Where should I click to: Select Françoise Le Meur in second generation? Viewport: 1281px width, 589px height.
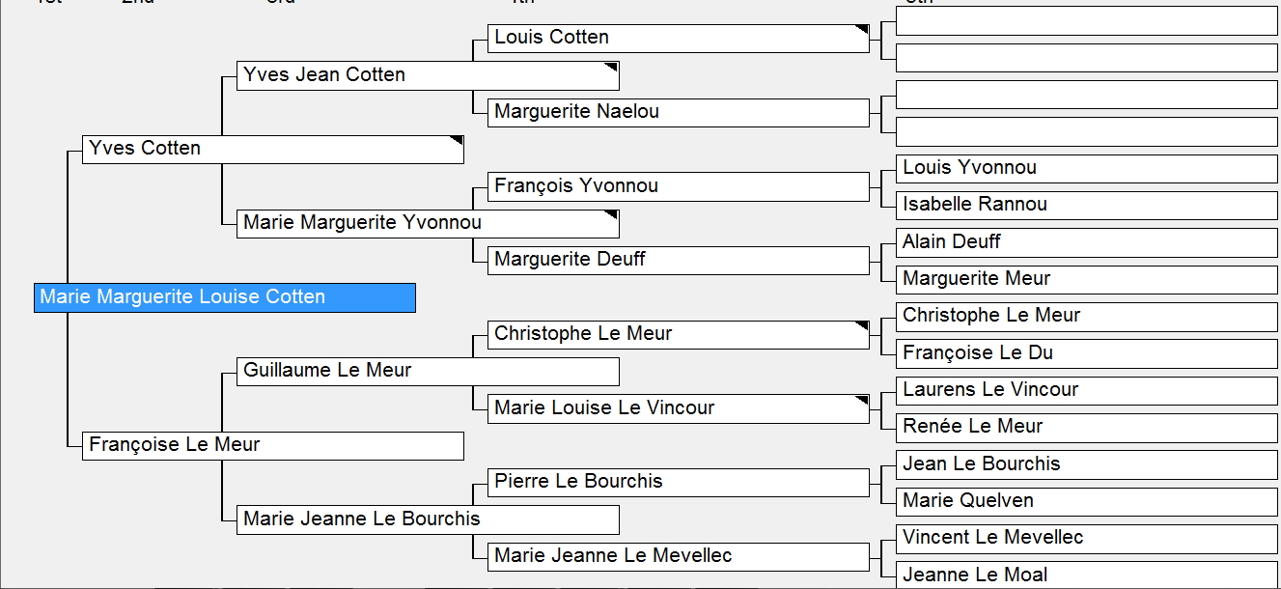272,445
